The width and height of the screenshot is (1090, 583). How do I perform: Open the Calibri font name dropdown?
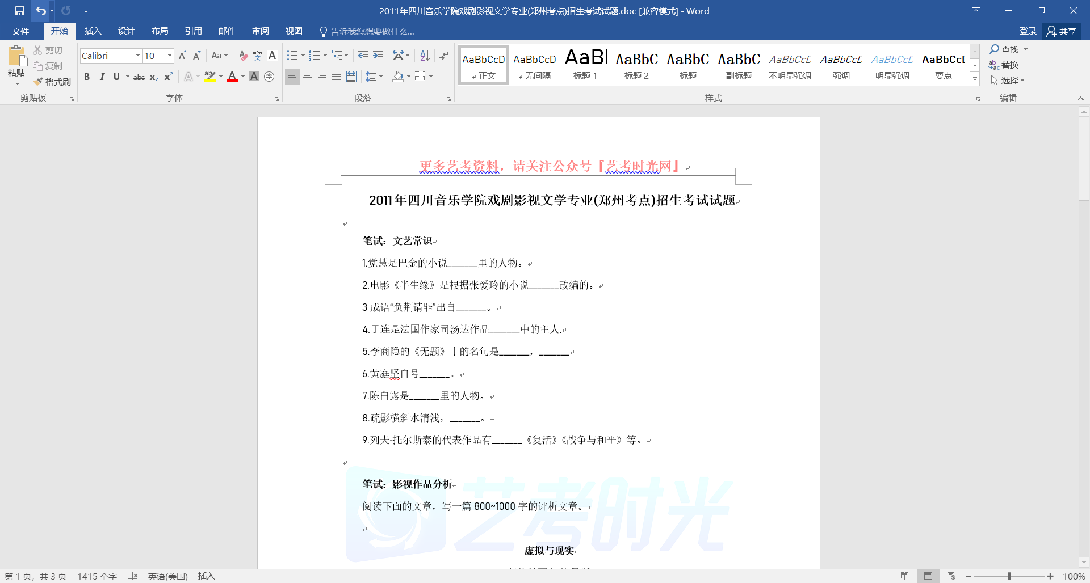[137, 56]
